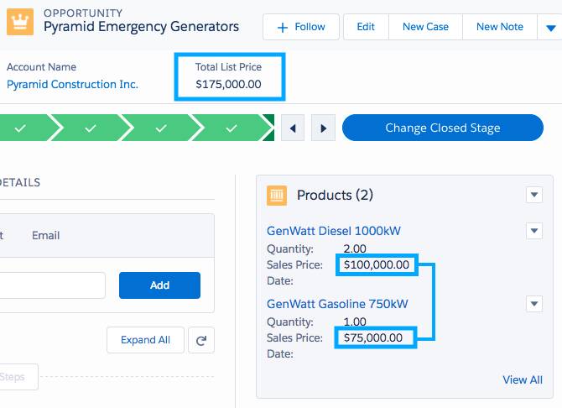Viewport: 562px width, 408px height.
Task: Click the Sales Price $100,000.00 value
Action: [377, 264]
